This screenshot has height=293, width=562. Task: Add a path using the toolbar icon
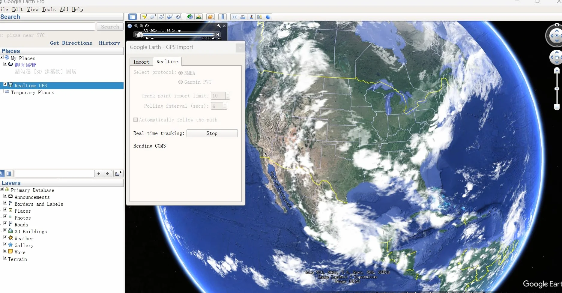pyautogui.click(x=161, y=17)
